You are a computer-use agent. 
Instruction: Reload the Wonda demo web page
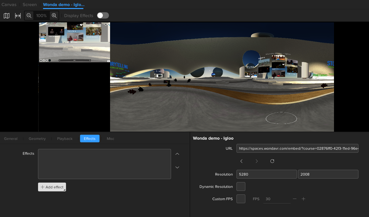[272, 161]
